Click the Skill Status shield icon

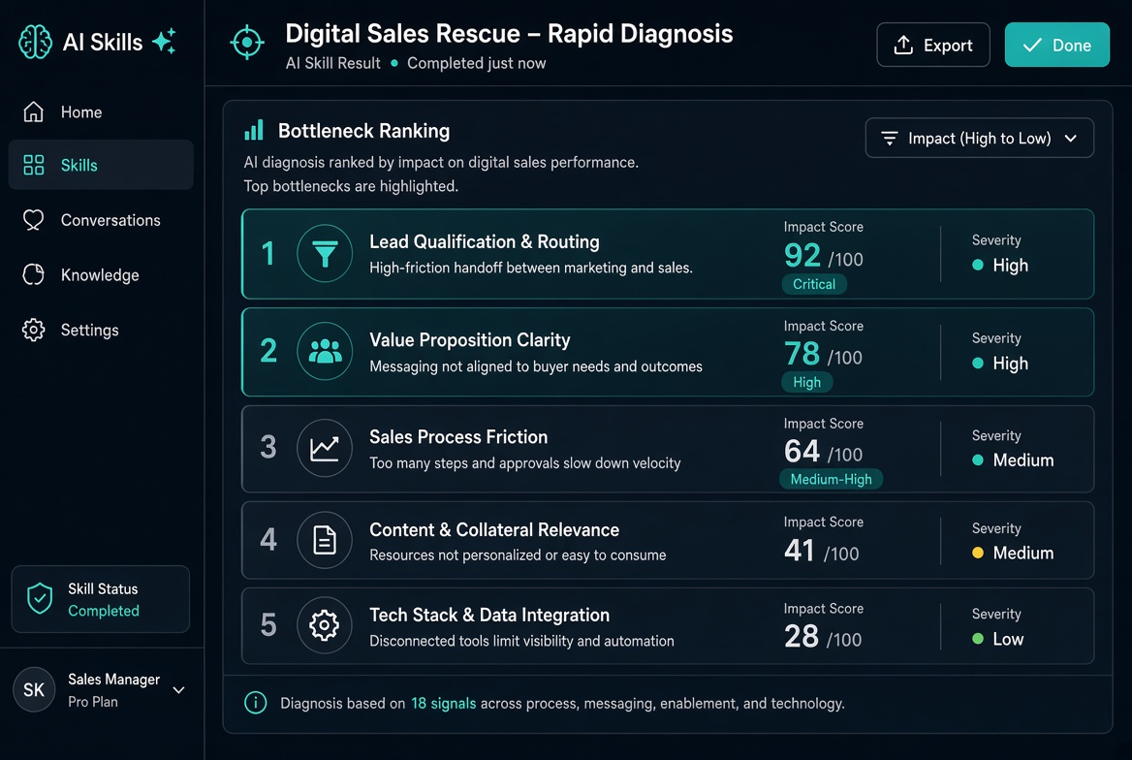coord(40,599)
